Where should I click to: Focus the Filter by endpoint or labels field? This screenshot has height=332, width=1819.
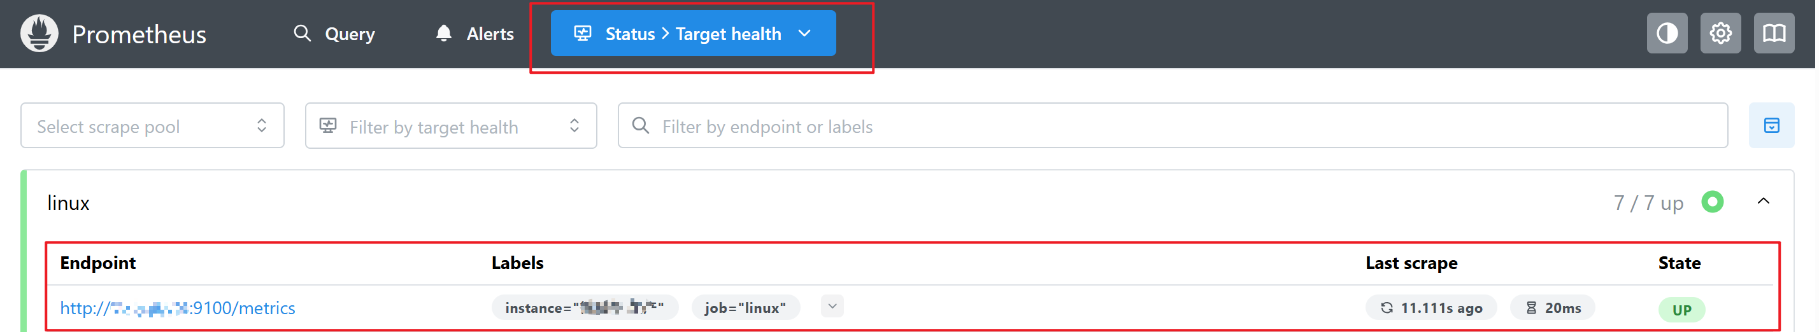(1172, 125)
